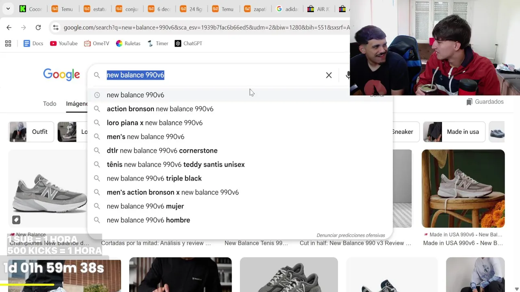Switch to the Cocor browser tab

click(31, 9)
